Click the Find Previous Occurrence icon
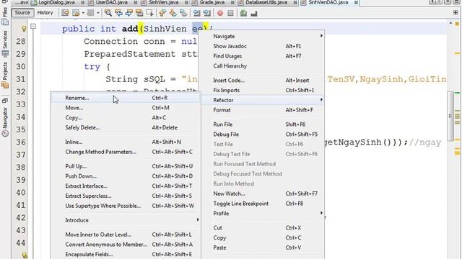Image resolution: width=462 pixels, height=259 pixels. point(118,13)
